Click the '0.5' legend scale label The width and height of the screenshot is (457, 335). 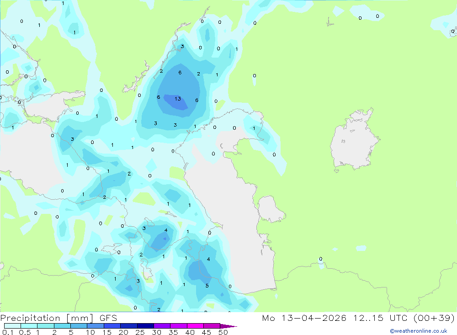tap(25, 332)
